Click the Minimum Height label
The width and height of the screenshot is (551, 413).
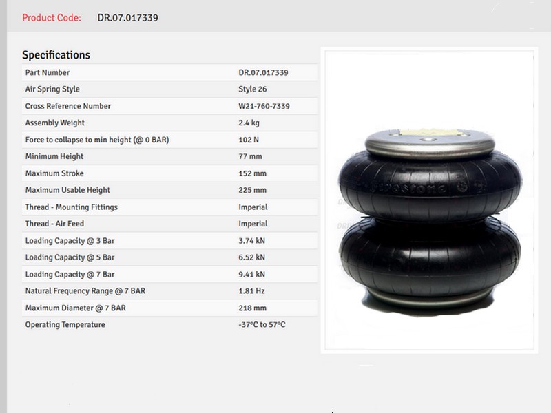point(54,156)
